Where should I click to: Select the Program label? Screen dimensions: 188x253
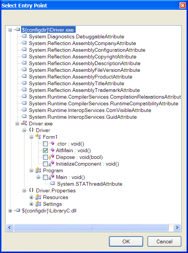(x=53, y=170)
